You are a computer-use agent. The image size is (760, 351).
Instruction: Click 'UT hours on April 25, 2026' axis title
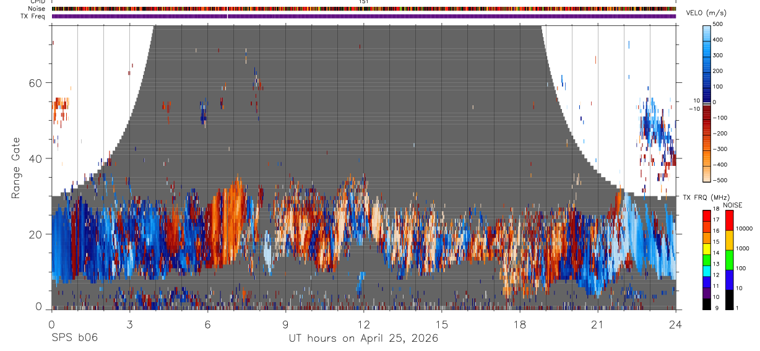click(363, 339)
